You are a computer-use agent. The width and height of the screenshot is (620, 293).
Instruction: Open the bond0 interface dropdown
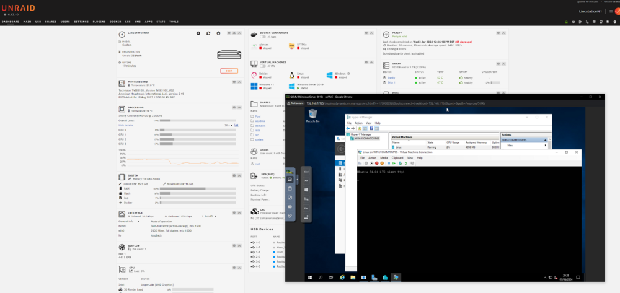coord(210,216)
